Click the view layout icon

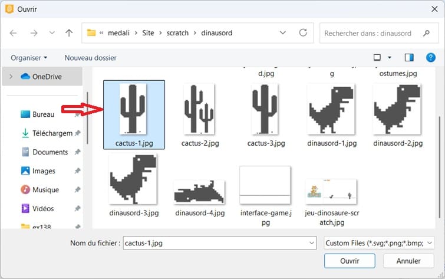pyautogui.click(x=377, y=58)
